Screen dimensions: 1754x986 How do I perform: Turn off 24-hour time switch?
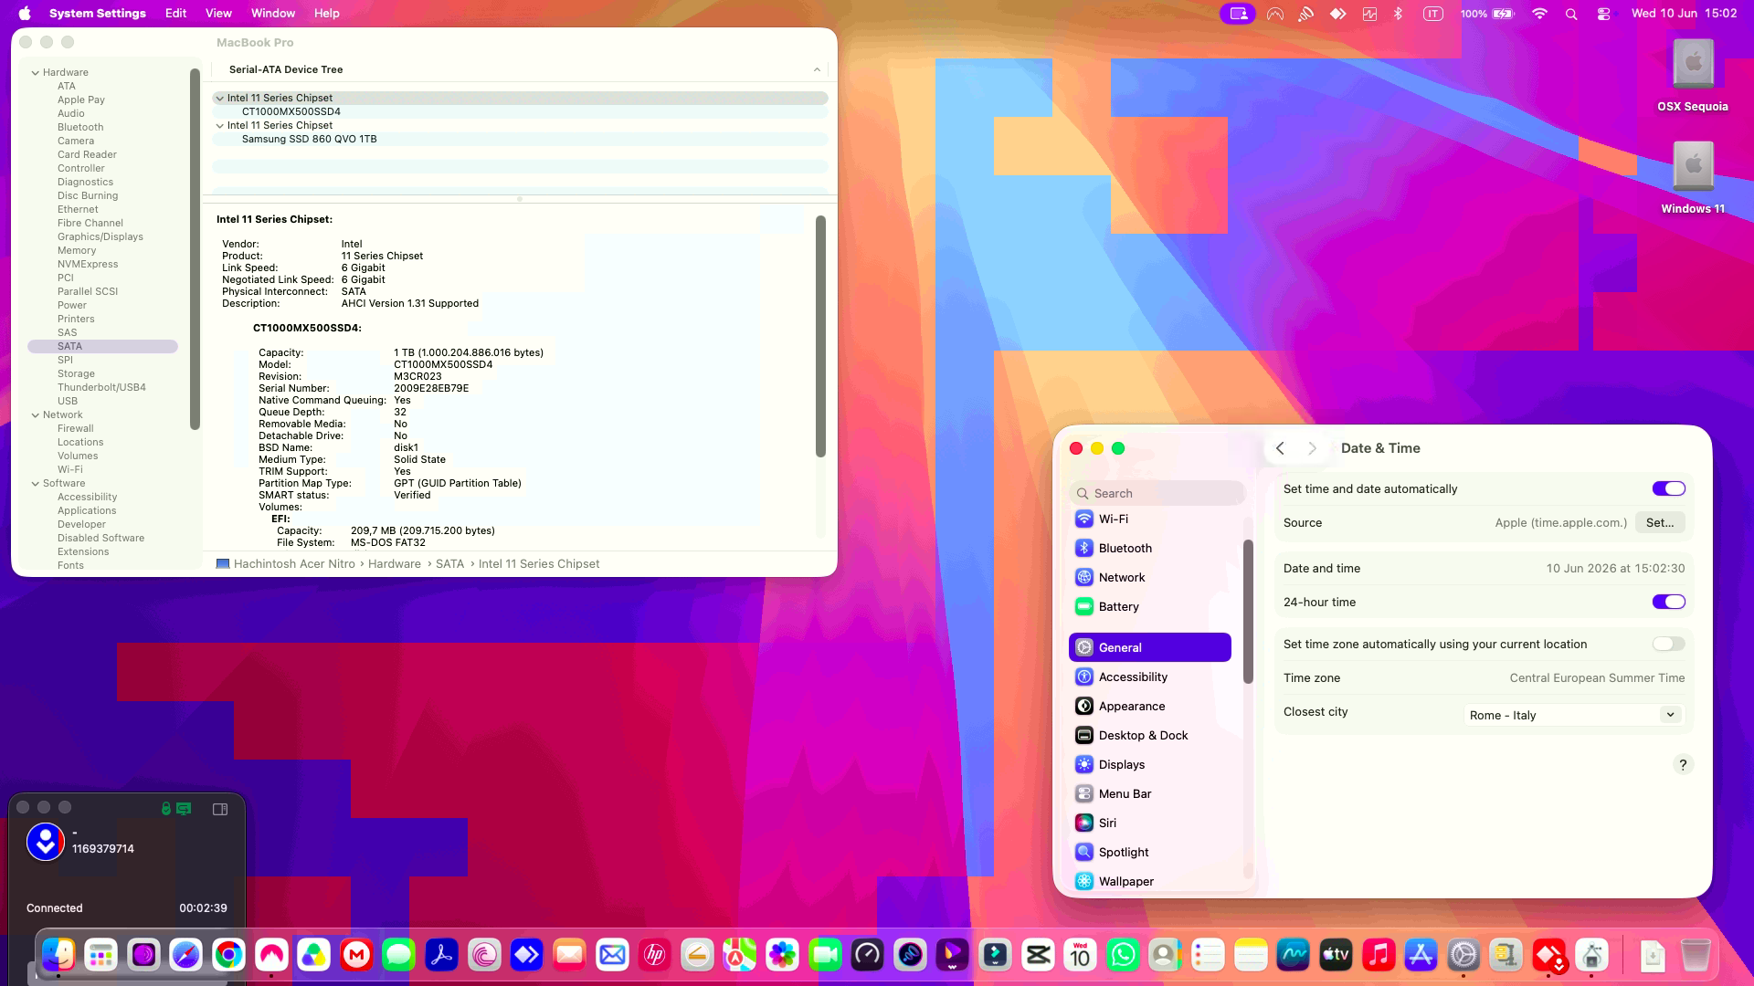1668,602
